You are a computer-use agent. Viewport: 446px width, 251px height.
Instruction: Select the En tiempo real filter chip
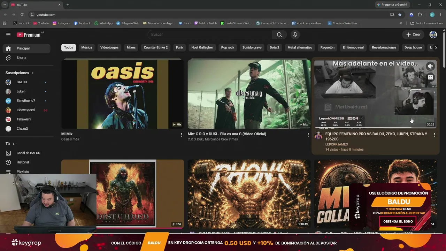click(353, 47)
